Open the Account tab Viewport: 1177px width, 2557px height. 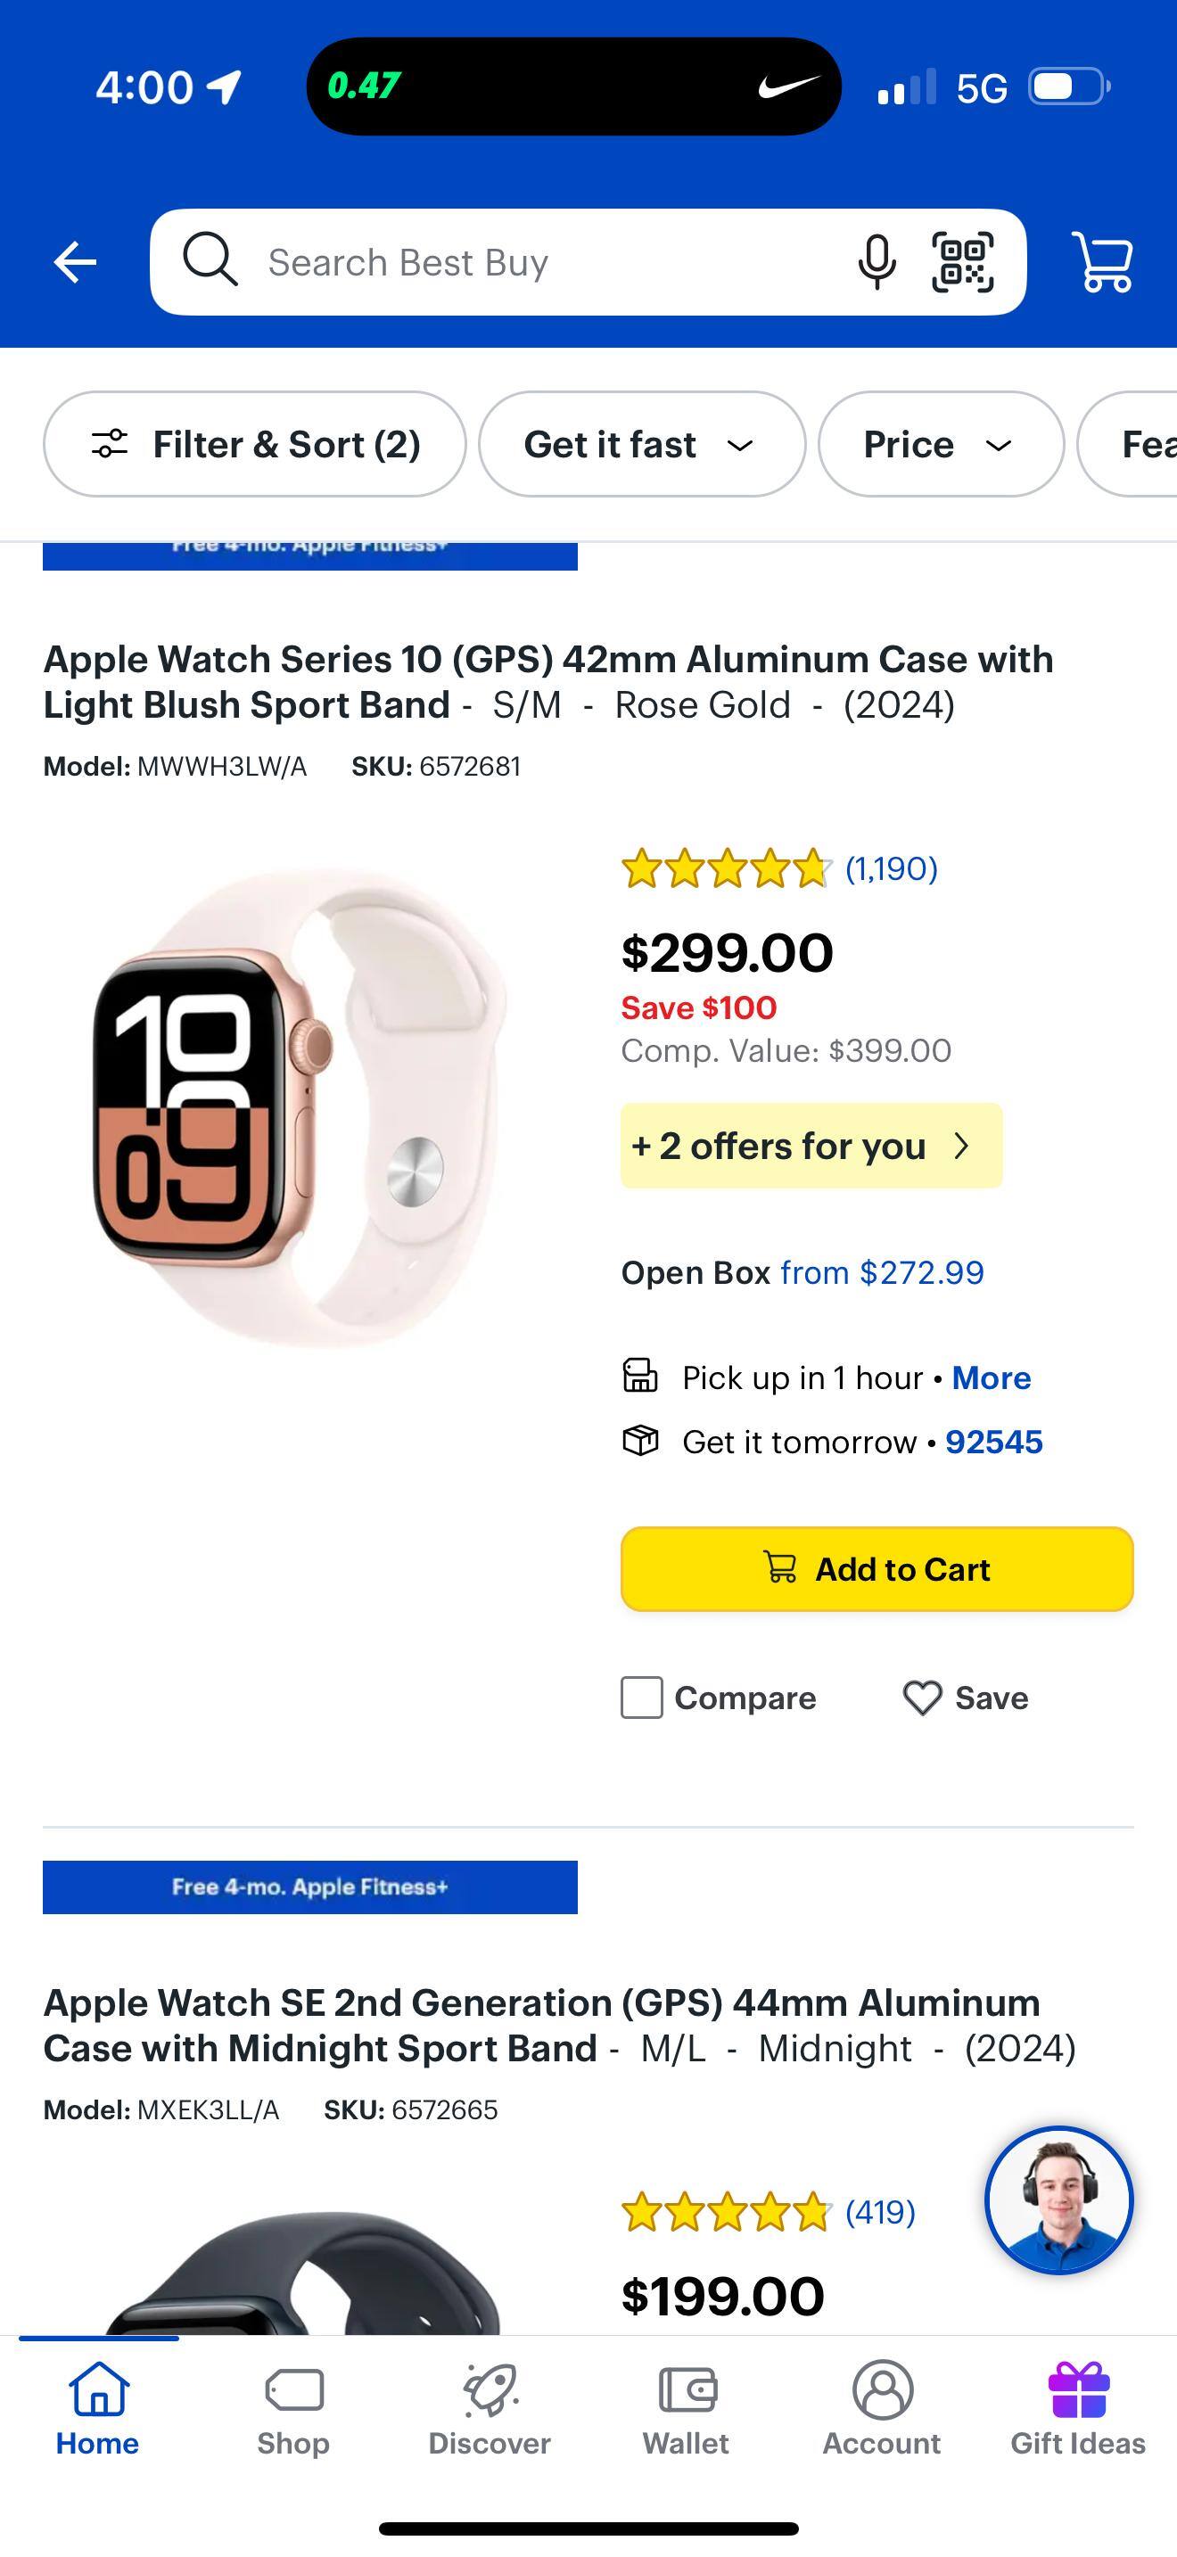pyautogui.click(x=881, y=2409)
